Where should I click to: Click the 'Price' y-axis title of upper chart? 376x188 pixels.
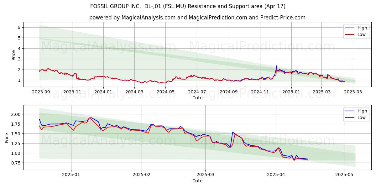point(13,55)
